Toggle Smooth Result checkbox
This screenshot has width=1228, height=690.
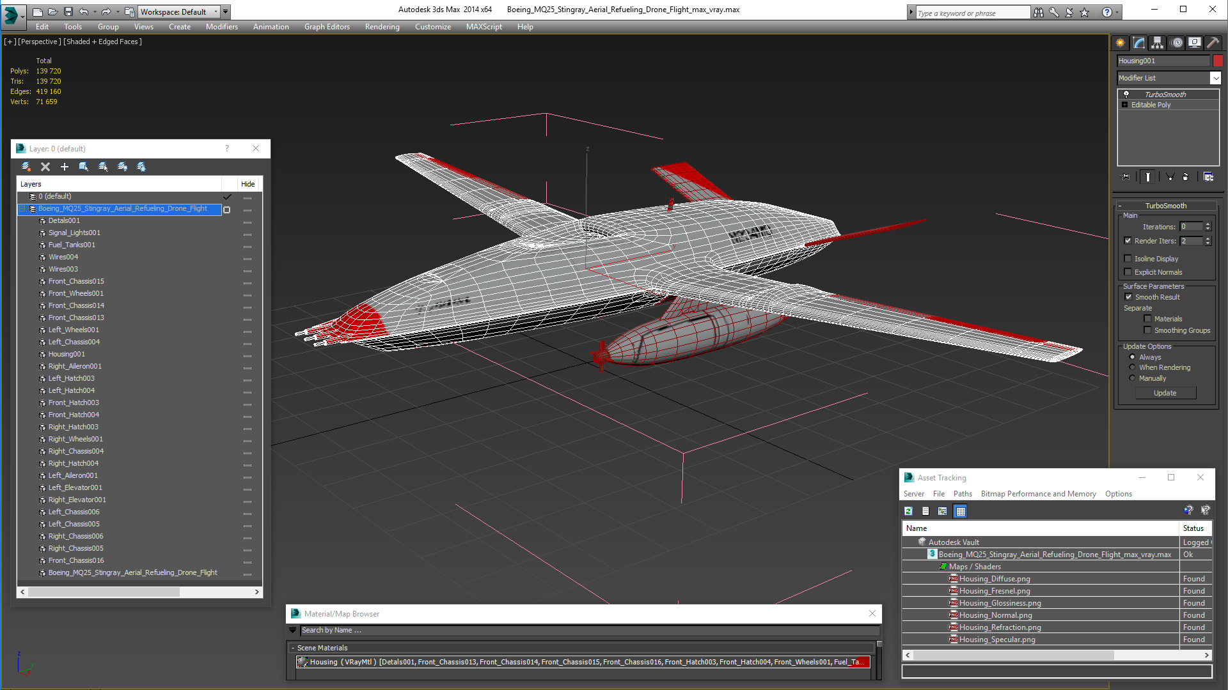pyautogui.click(x=1129, y=297)
